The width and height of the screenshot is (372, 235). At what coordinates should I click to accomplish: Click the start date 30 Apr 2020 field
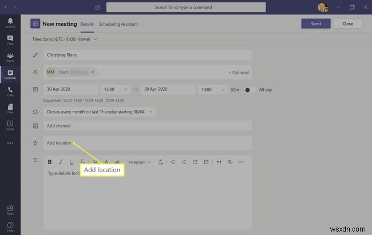coord(71,89)
